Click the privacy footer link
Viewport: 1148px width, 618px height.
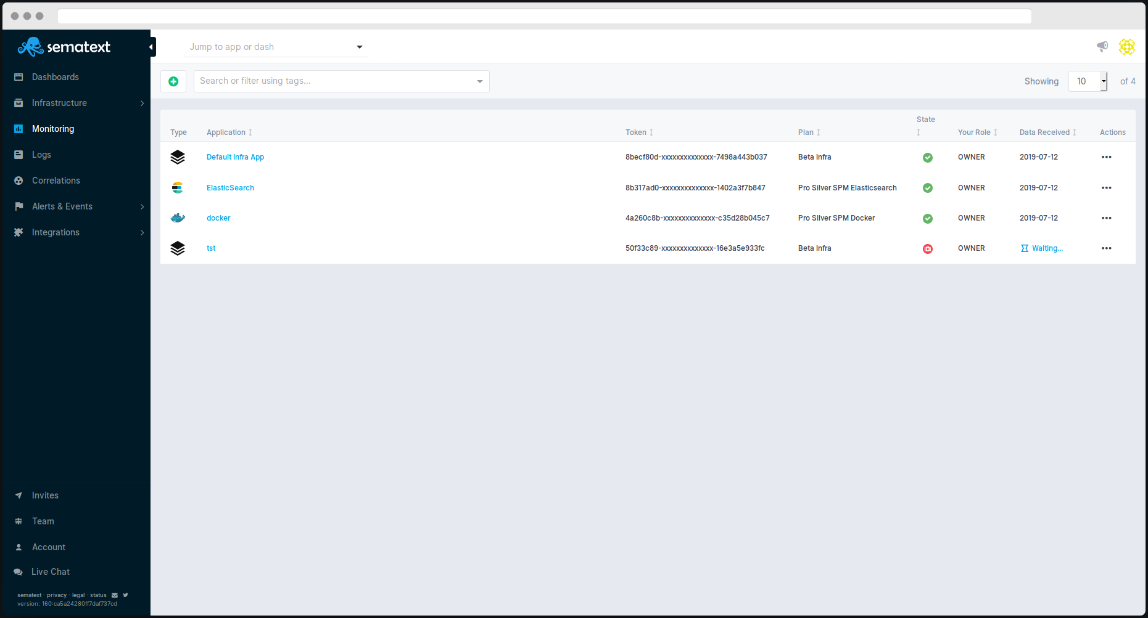point(57,595)
